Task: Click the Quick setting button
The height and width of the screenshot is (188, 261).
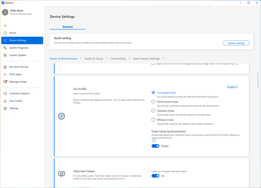Action: pyautogui.click(x=236, y=43)
